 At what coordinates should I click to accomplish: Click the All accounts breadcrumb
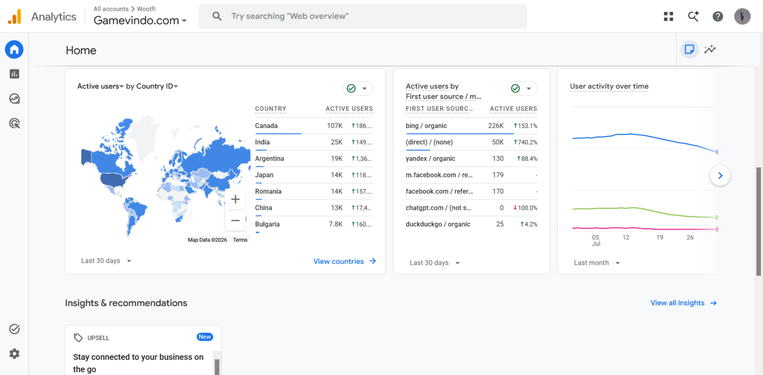[111, 9]
